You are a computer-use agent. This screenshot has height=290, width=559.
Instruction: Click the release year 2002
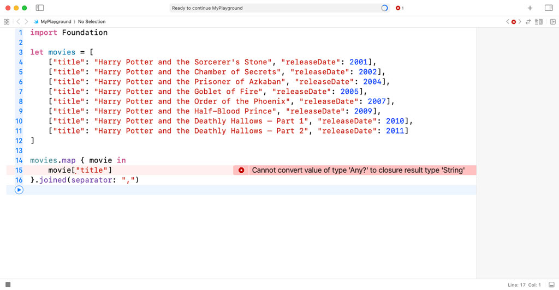(x=367, y=72)
